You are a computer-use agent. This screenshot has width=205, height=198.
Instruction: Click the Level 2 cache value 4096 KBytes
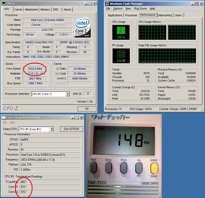coord(80,78)
